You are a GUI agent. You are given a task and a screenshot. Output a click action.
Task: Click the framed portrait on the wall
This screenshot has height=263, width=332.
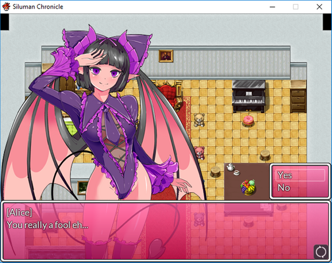pos(166,56)
